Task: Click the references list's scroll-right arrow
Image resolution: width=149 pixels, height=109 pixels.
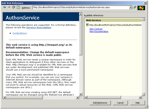Action: pyautogui.click(x=140, y=97)
